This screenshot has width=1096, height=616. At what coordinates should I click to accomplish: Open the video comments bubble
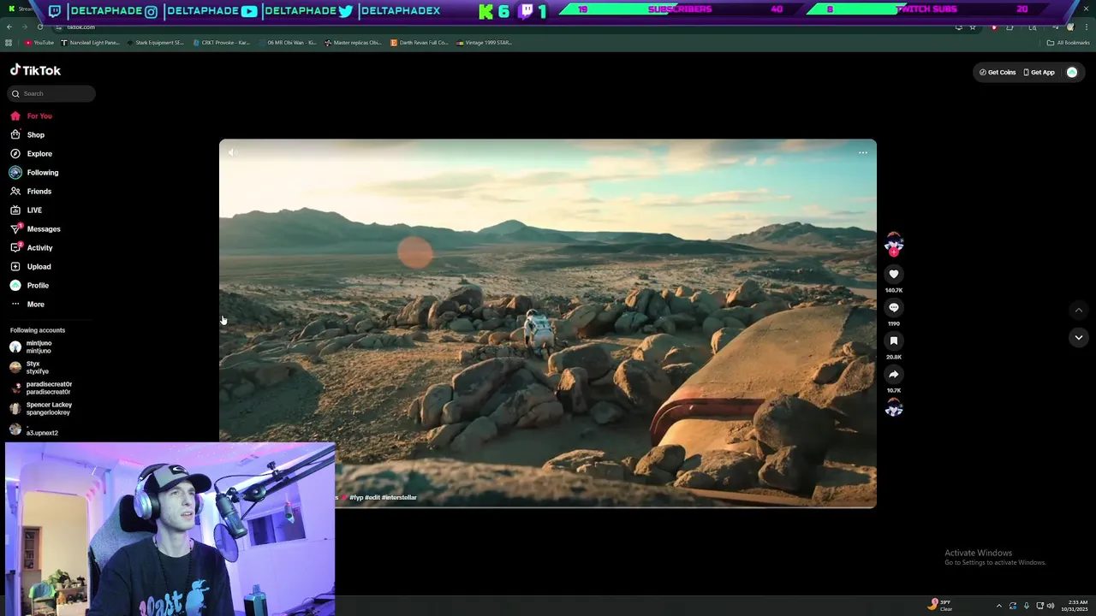893,307
